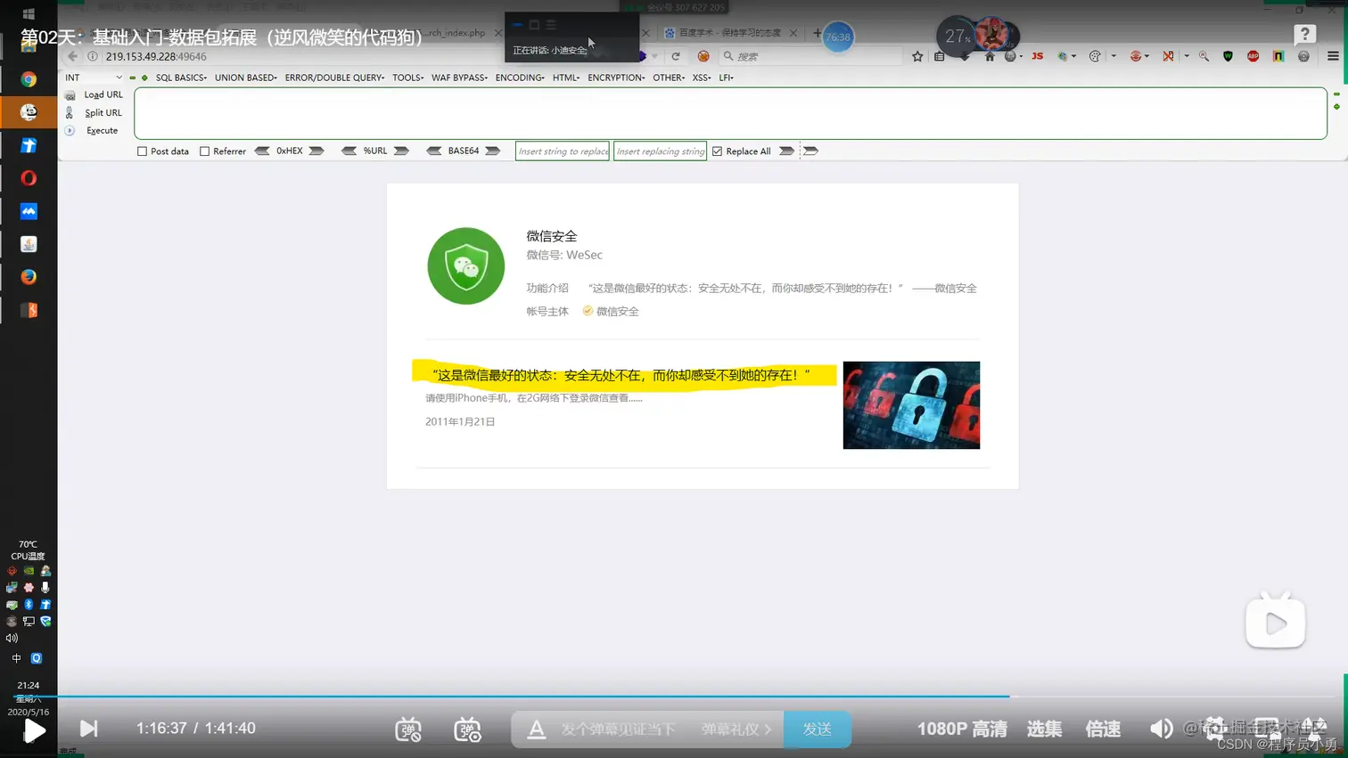Click the %URL encode right arrow
Viewport: 1348px width, 758px height.
(x=401, y=151)
